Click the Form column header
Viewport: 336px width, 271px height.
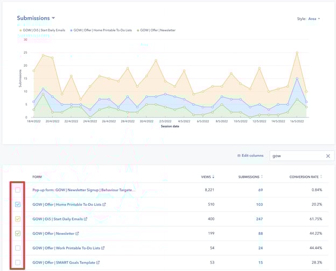[37, 177]
